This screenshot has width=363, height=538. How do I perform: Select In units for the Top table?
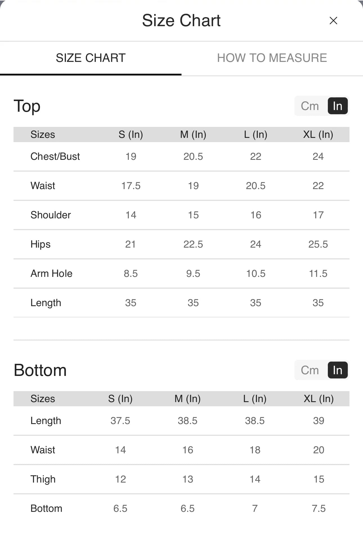[x=337, y=106]
